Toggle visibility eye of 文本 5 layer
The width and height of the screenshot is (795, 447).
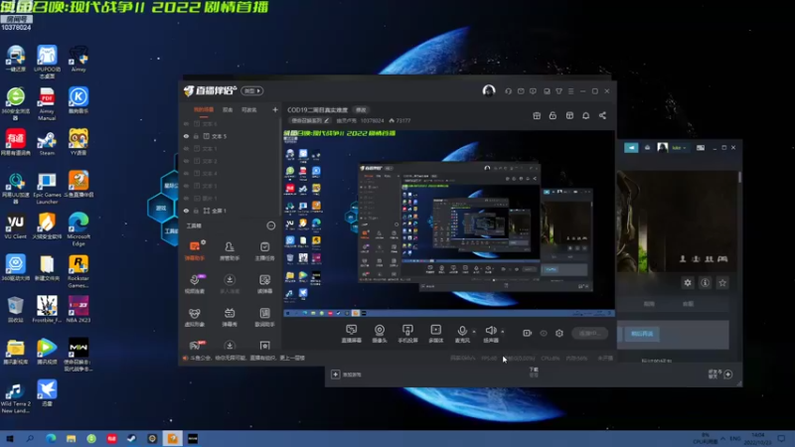pyautogui.click(x=186, y=136)
